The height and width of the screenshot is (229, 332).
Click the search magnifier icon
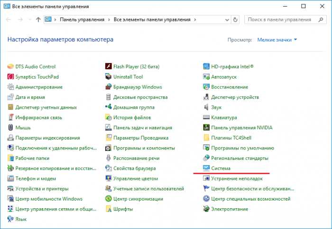pos(321,20)
